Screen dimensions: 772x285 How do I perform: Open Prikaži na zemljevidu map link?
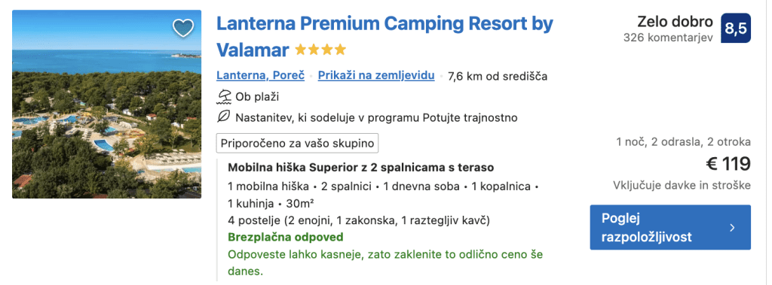376,76
